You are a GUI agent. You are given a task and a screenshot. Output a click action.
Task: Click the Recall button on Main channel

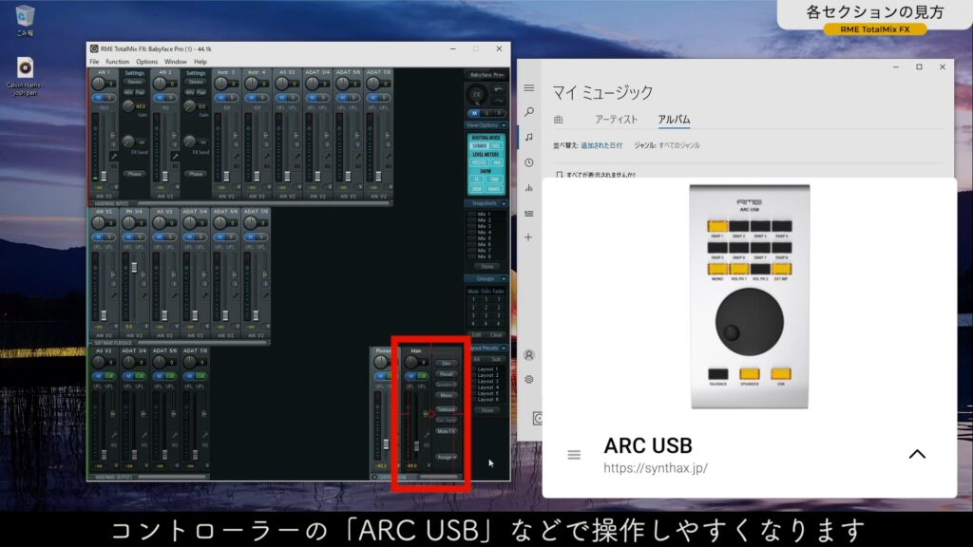click(x=447, y=374)
